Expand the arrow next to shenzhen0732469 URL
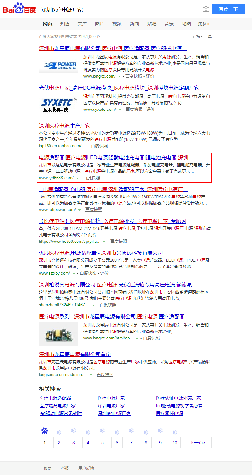This screenshot has height=475, width=252. click(x=94, y=305)
